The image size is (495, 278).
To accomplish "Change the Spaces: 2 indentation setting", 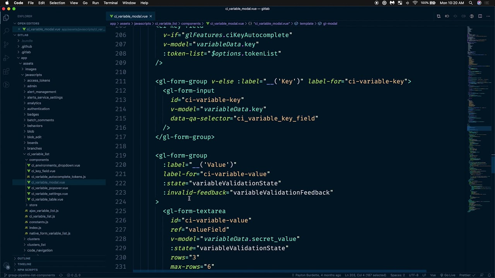I will [x=397, y=275].
